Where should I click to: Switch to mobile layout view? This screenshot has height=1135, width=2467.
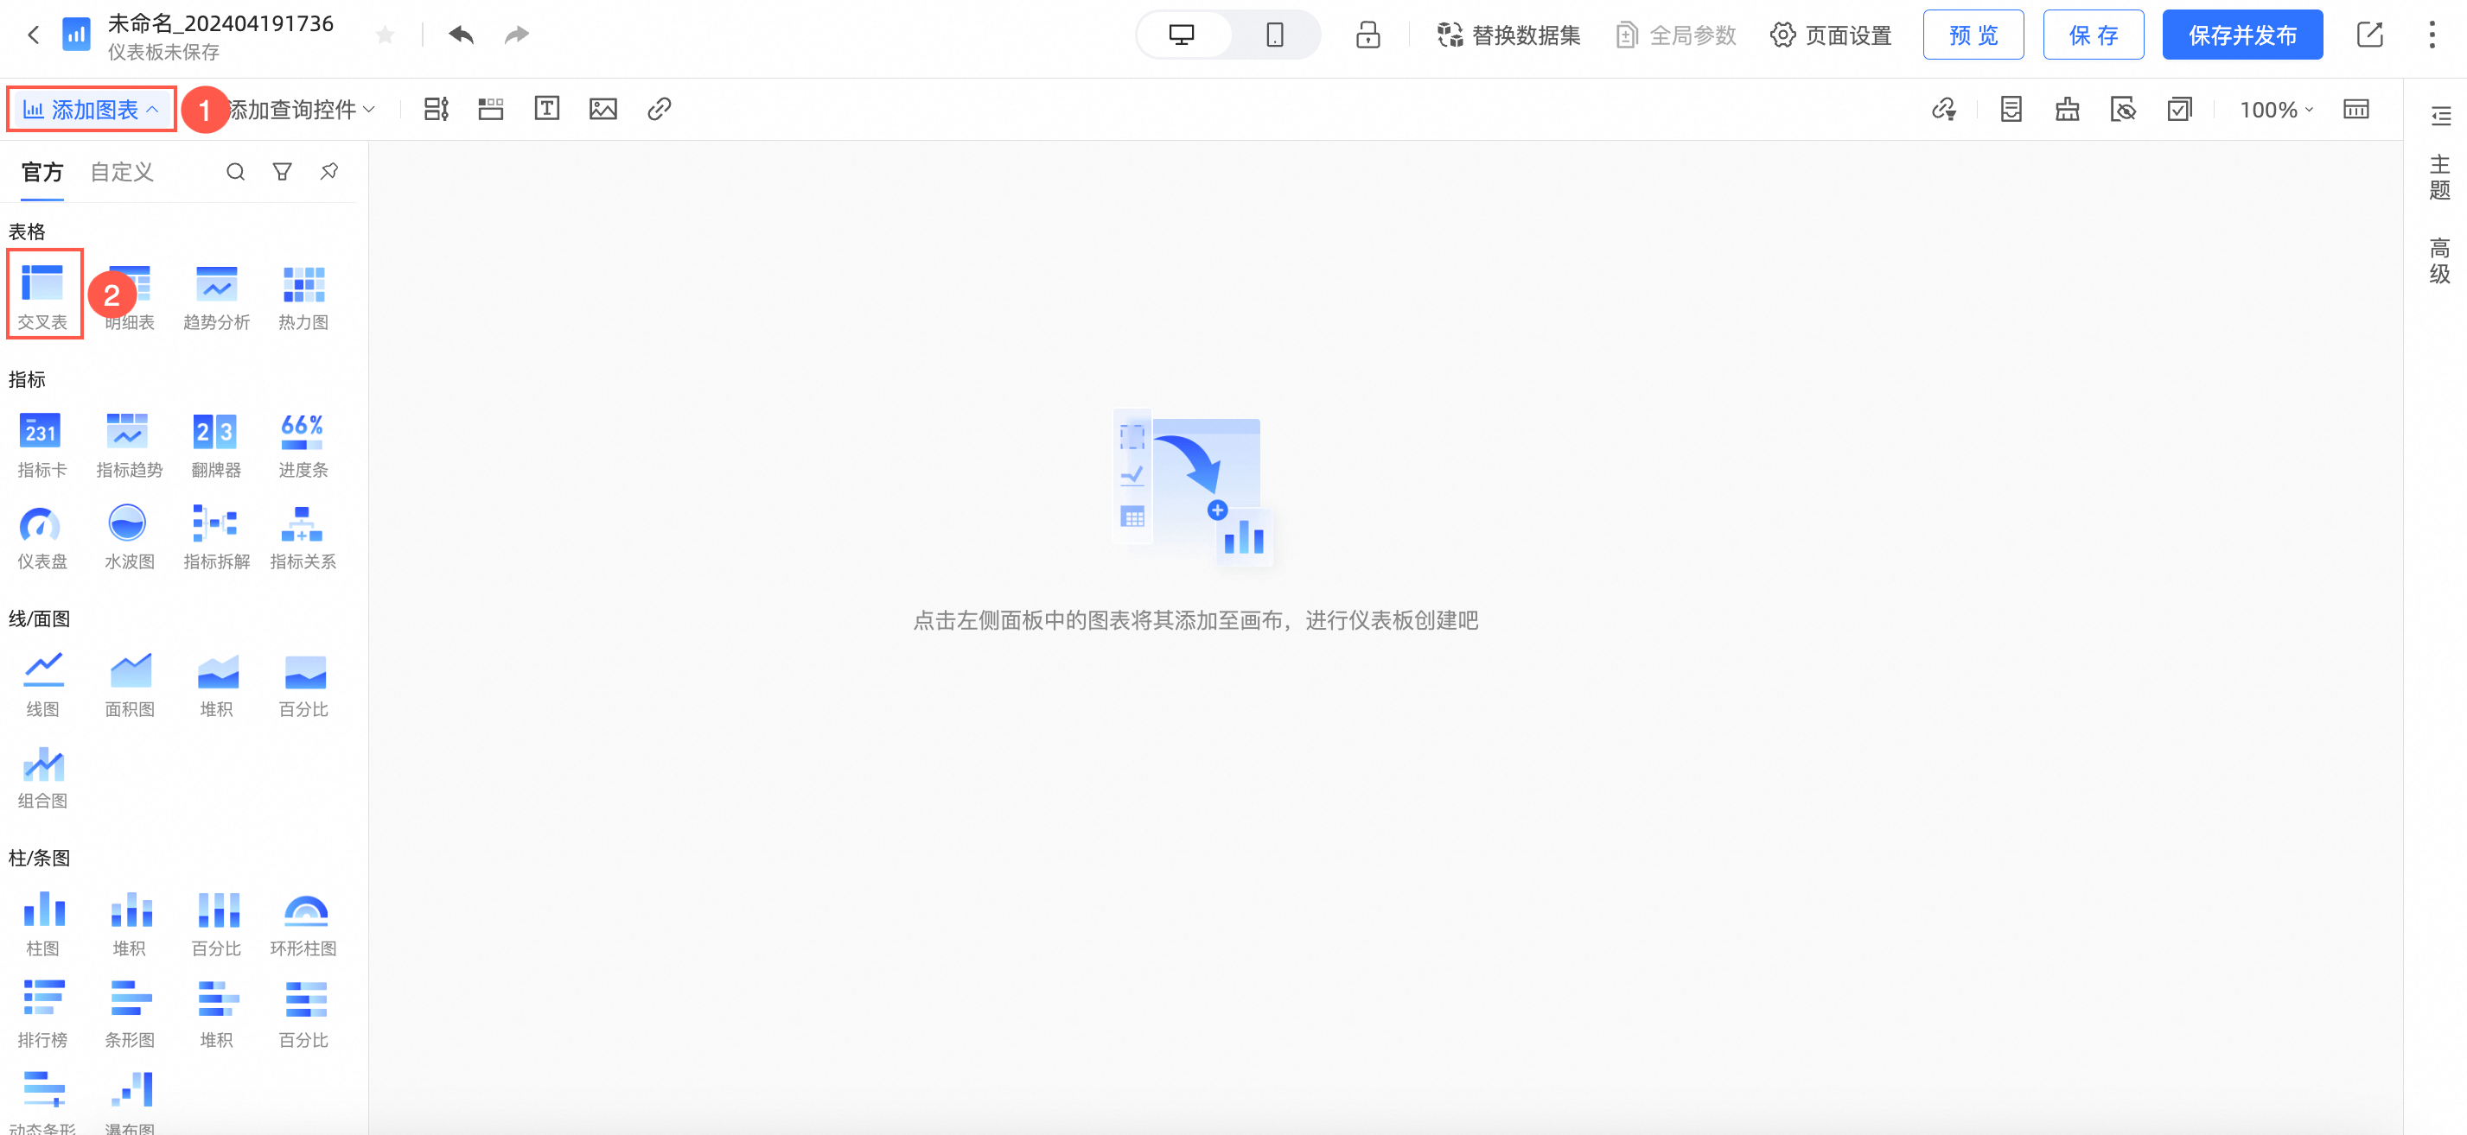tap(1274, 35)
